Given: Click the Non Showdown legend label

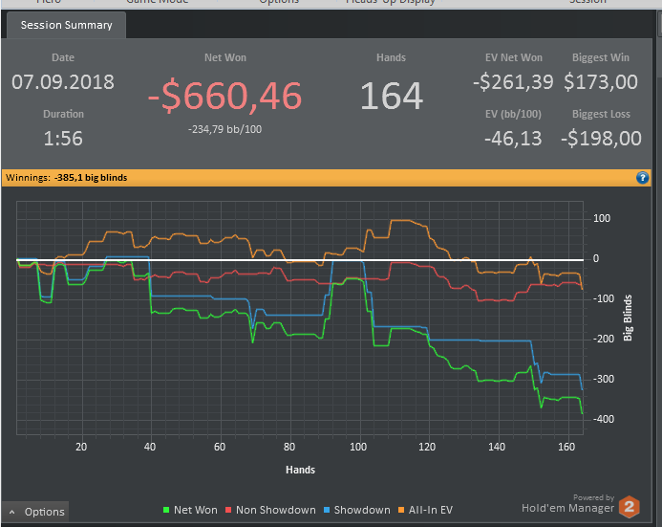Looking at the screenshot, I should (276, 510).
